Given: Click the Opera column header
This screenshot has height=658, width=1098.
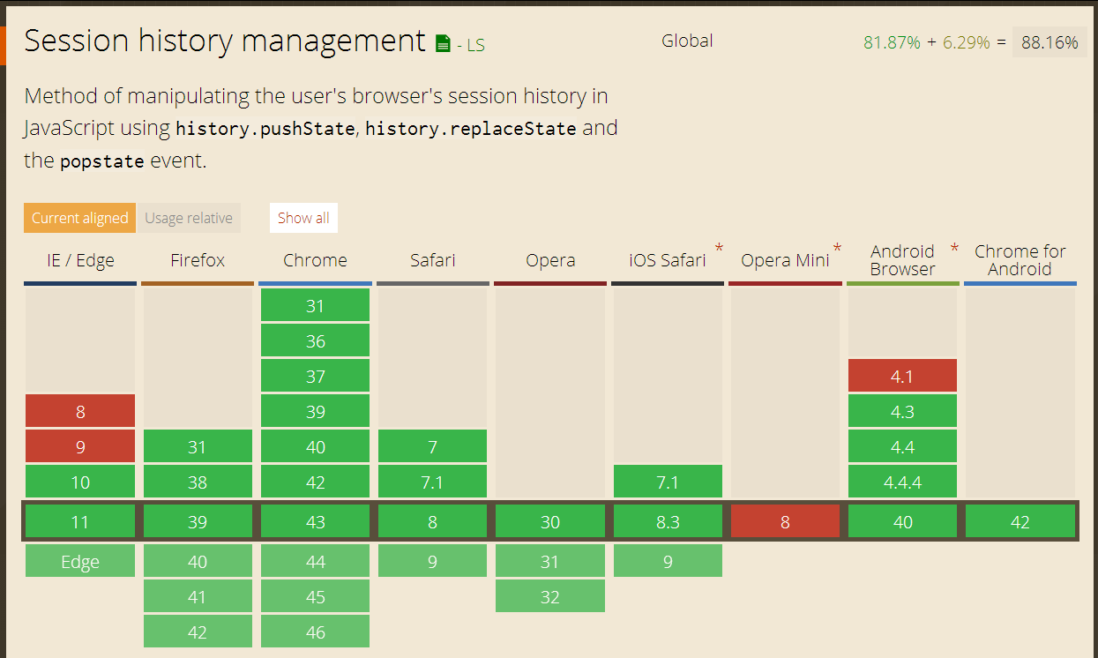Looking at the screenshot, I should click(x=550, y=260).
